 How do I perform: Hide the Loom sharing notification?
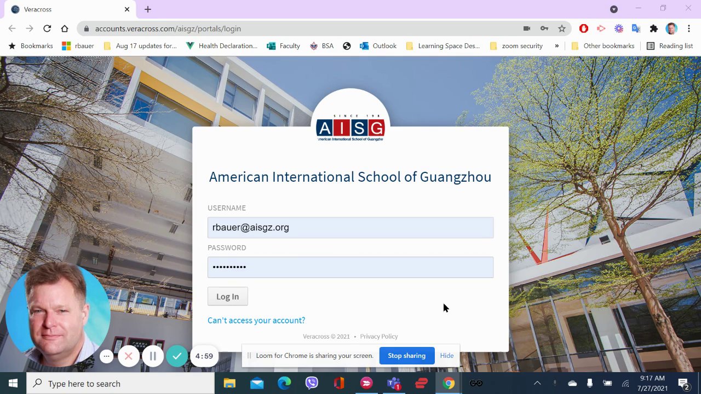447,356
